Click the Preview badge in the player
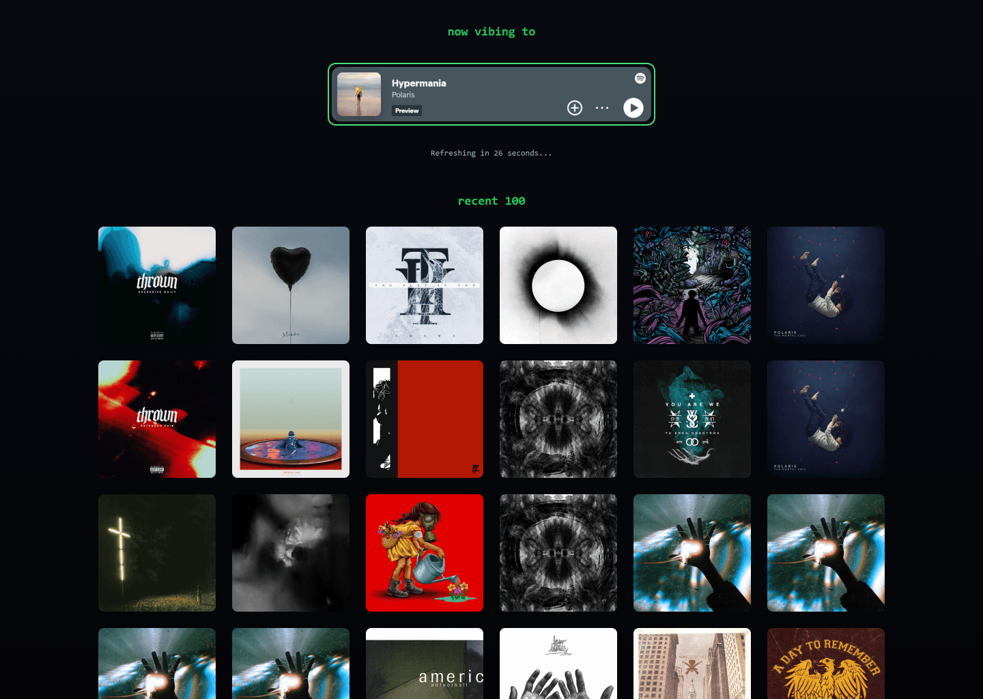 click(407, 111)
